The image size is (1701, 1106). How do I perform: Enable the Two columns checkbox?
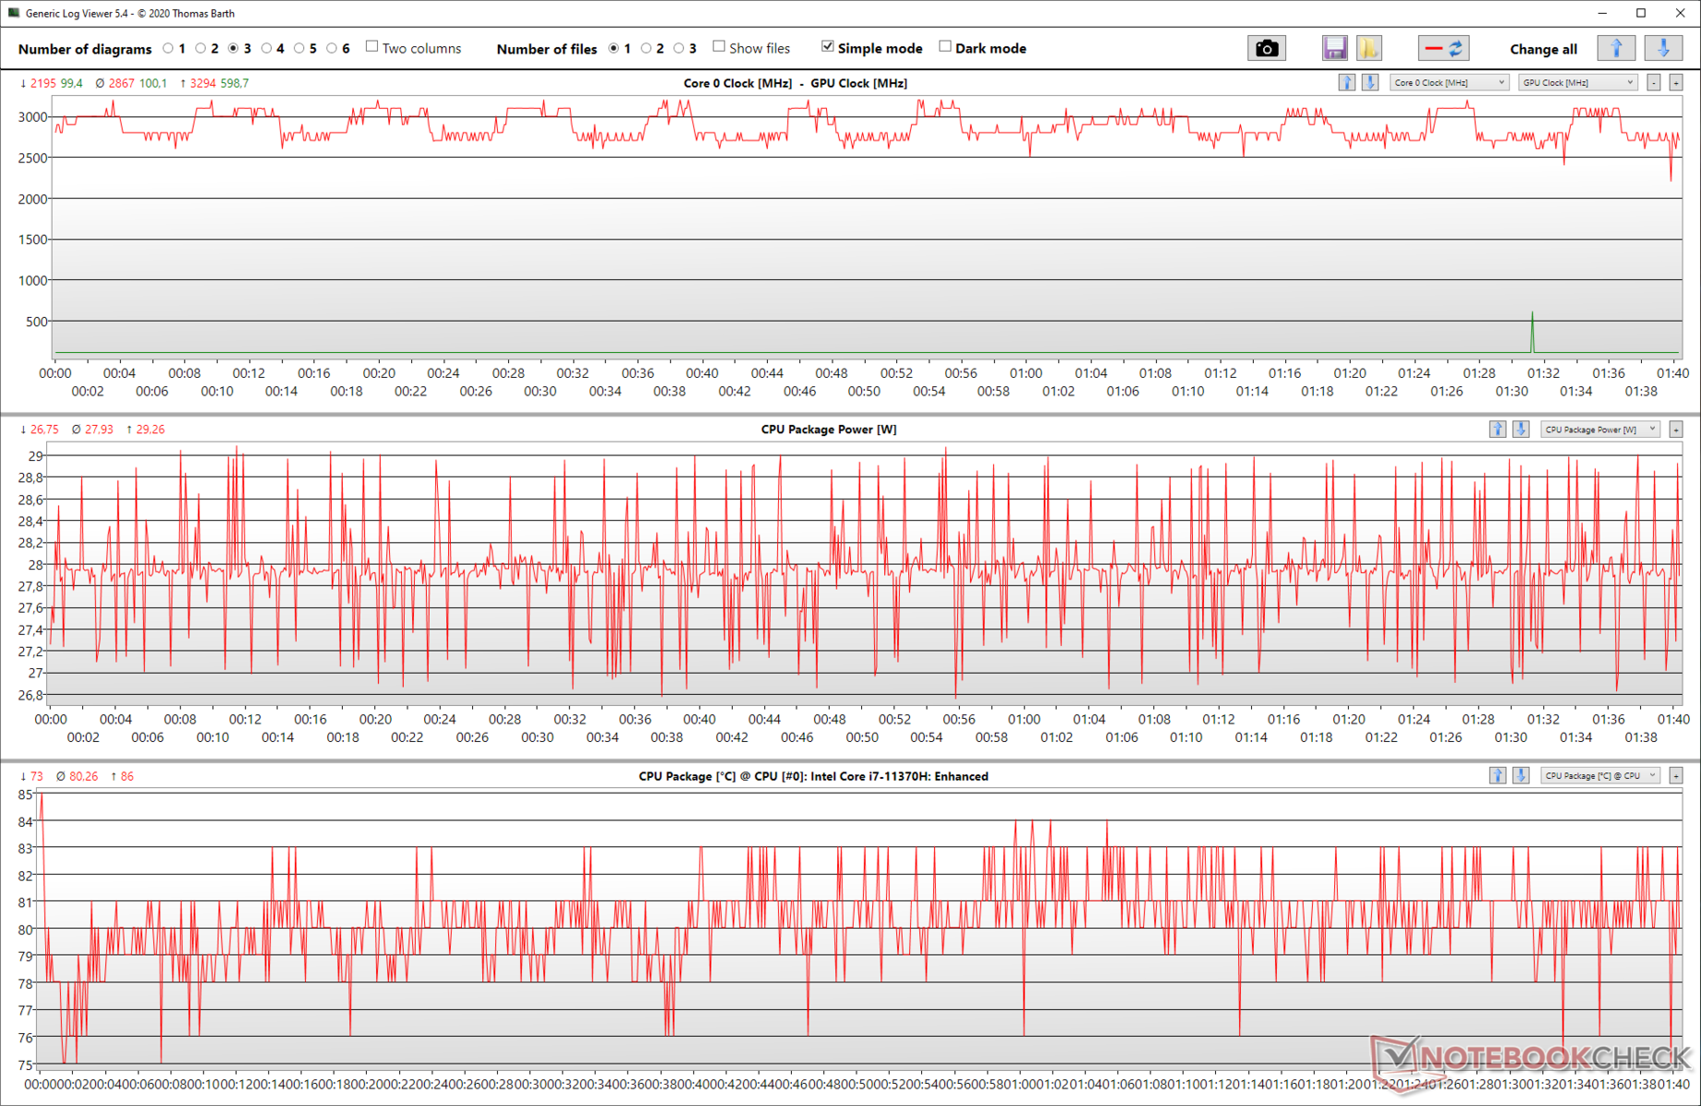tap(372, 47)
